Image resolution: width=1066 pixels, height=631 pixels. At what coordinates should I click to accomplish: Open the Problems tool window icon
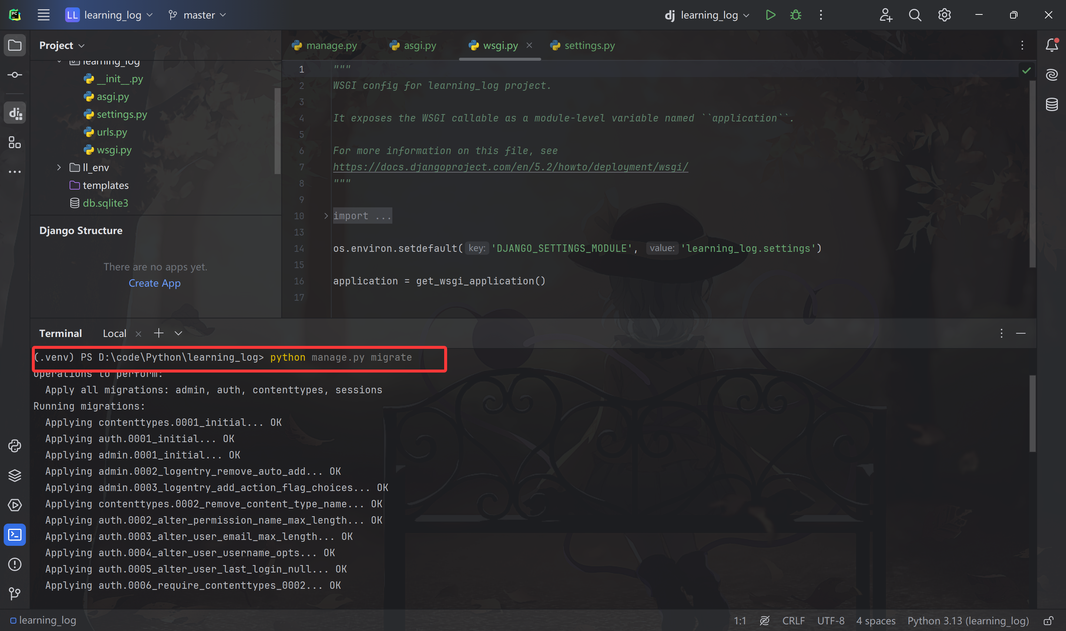[15, 564]
